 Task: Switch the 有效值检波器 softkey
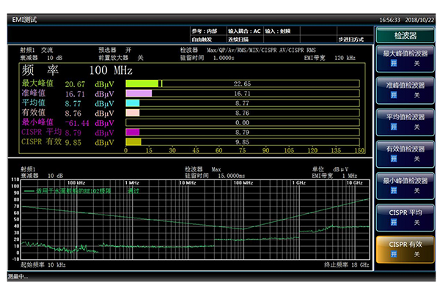coord(405,154)
